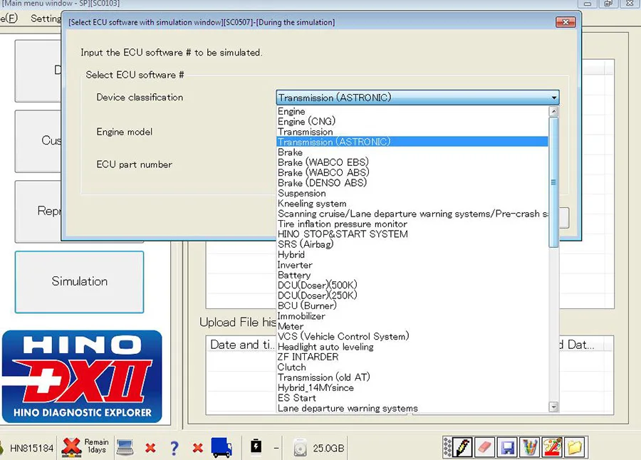Click the paint palette icon
641x460 pixels.
(x=552, y=447)
